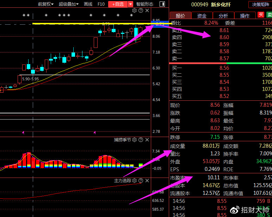Open the 决策矩阵 button
Screen dimensions: 272x217
pos(260,4)
